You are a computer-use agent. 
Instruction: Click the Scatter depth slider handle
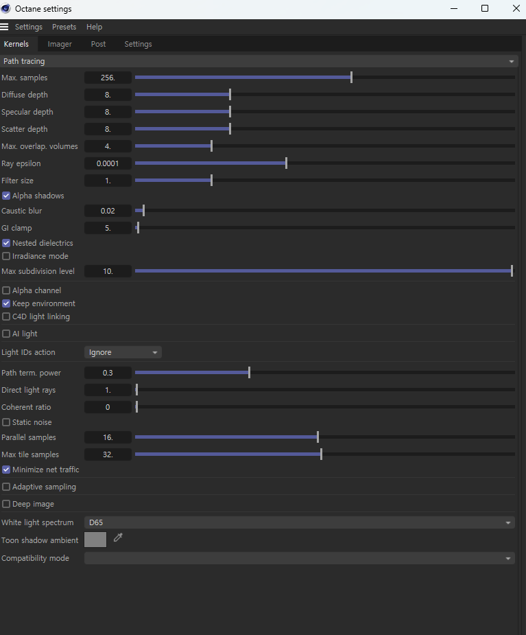[x=230, y=129]
